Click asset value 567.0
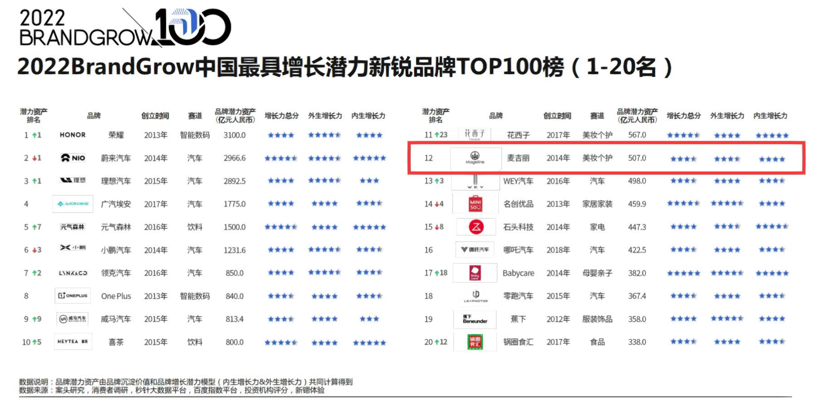This screenshot has width=823, height=411. (x=637, y=135)
